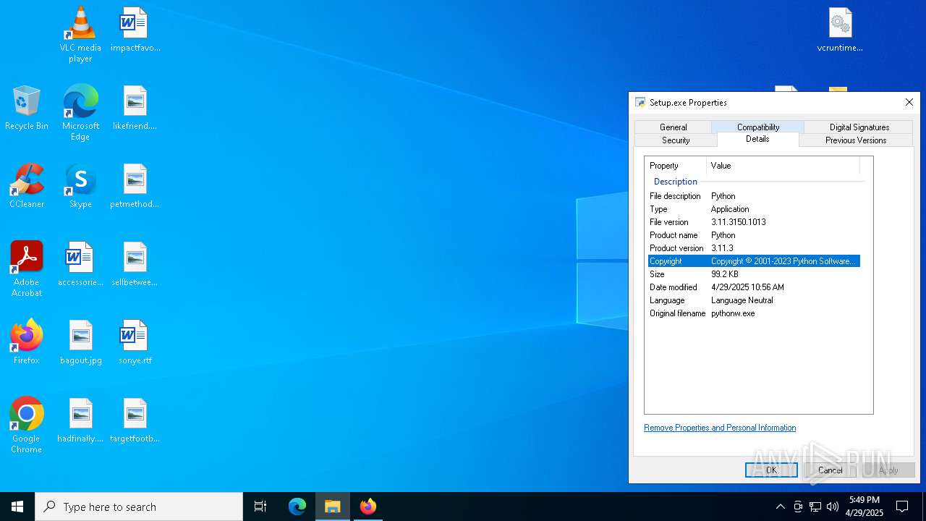926x521 pixels.
Task: Launch Firefox desktop shortcut
Action: click(x=27, y=342)
